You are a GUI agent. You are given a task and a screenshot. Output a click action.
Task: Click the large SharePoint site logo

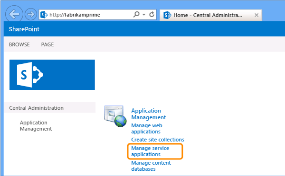[x=52, y=75]
